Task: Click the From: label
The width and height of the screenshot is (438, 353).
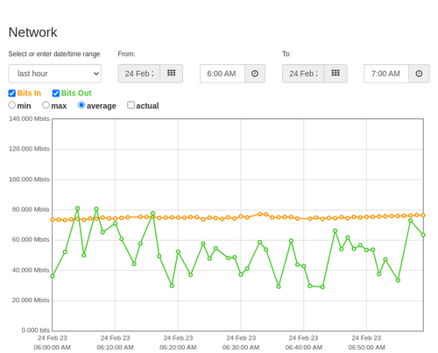Action: pyautogui.click(x=126, y=54)
